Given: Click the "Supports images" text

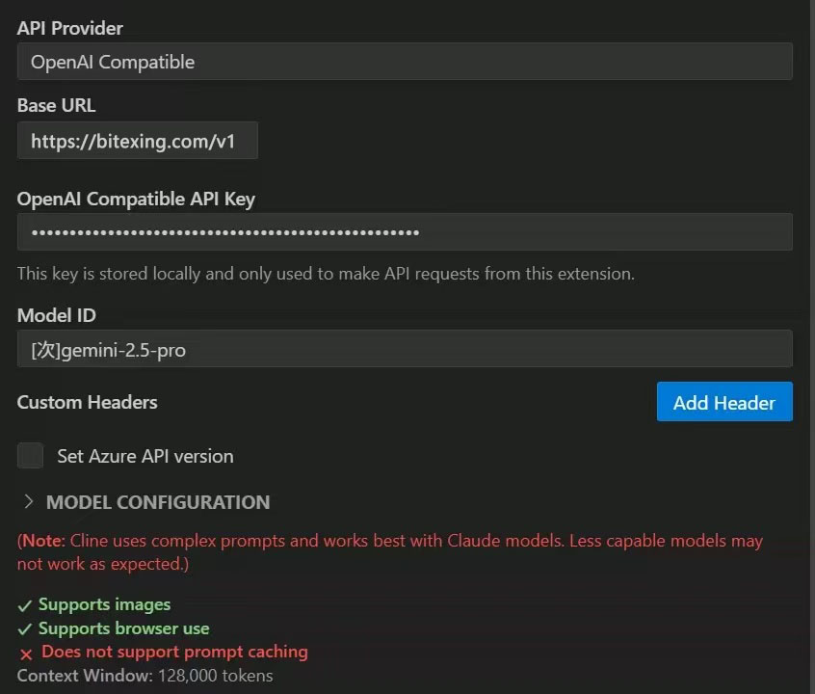Looking at the screenshot, I should coord(104,605).
